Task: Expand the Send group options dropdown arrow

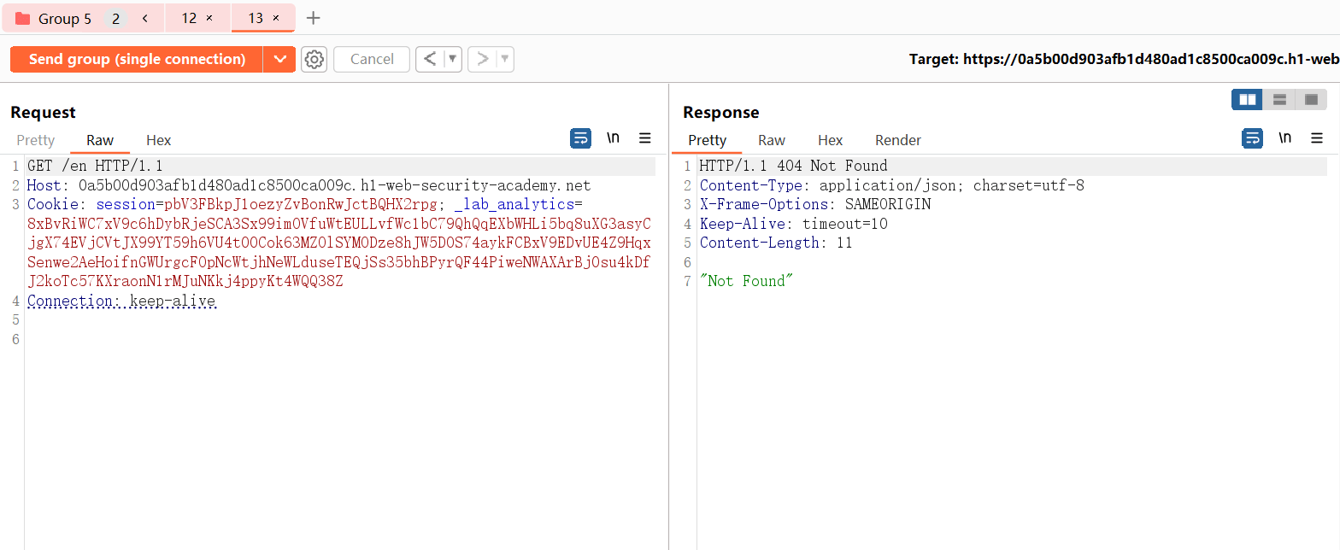Action: pyautogui.click(x=279, y=59)
